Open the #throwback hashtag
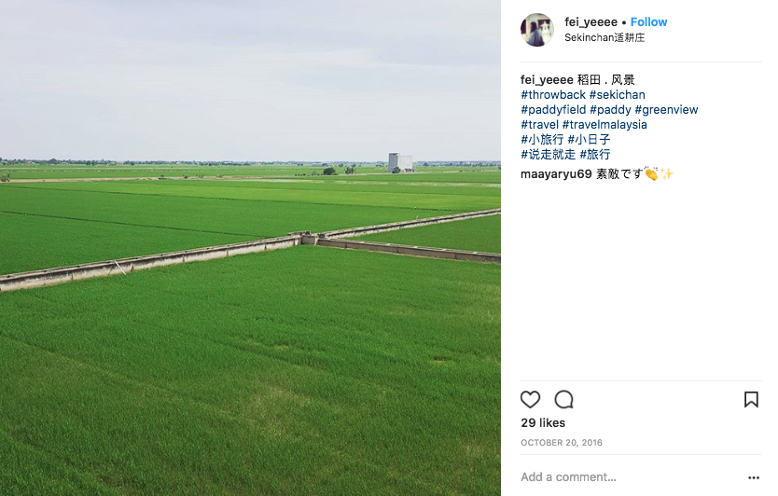Image resolution: width=778 pixels, height=496 pixels. click(x=553, y=95)
